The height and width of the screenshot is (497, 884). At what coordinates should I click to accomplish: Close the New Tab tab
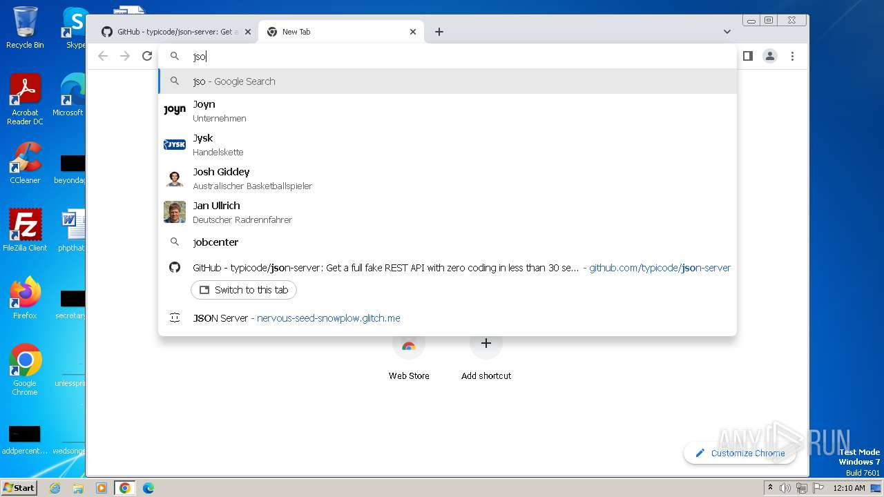tap(413, 32)
